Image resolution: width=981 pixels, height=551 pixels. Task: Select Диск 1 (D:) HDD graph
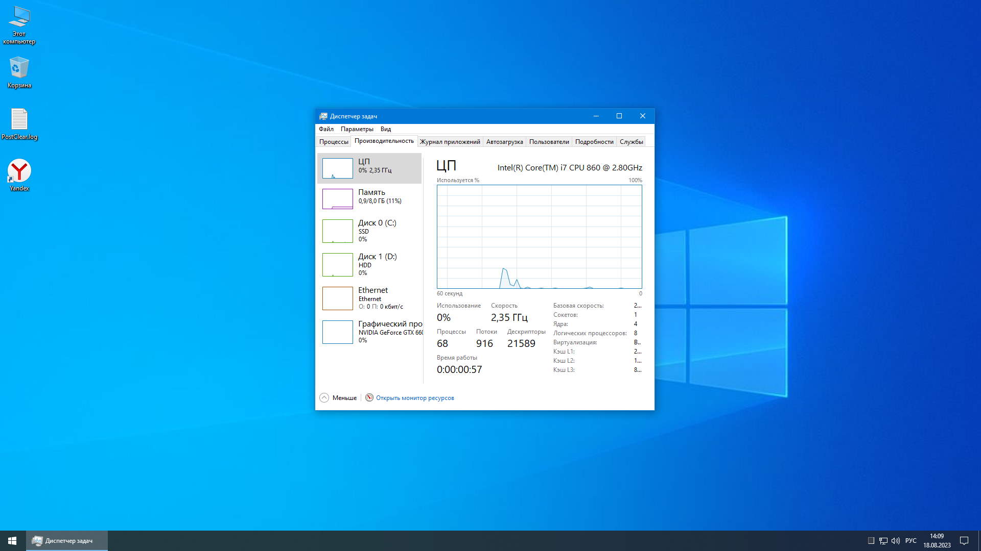pos(337,264)
